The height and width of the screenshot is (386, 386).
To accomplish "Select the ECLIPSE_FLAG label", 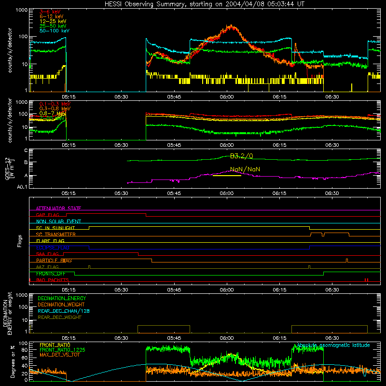I will click(x=53, y=248).
